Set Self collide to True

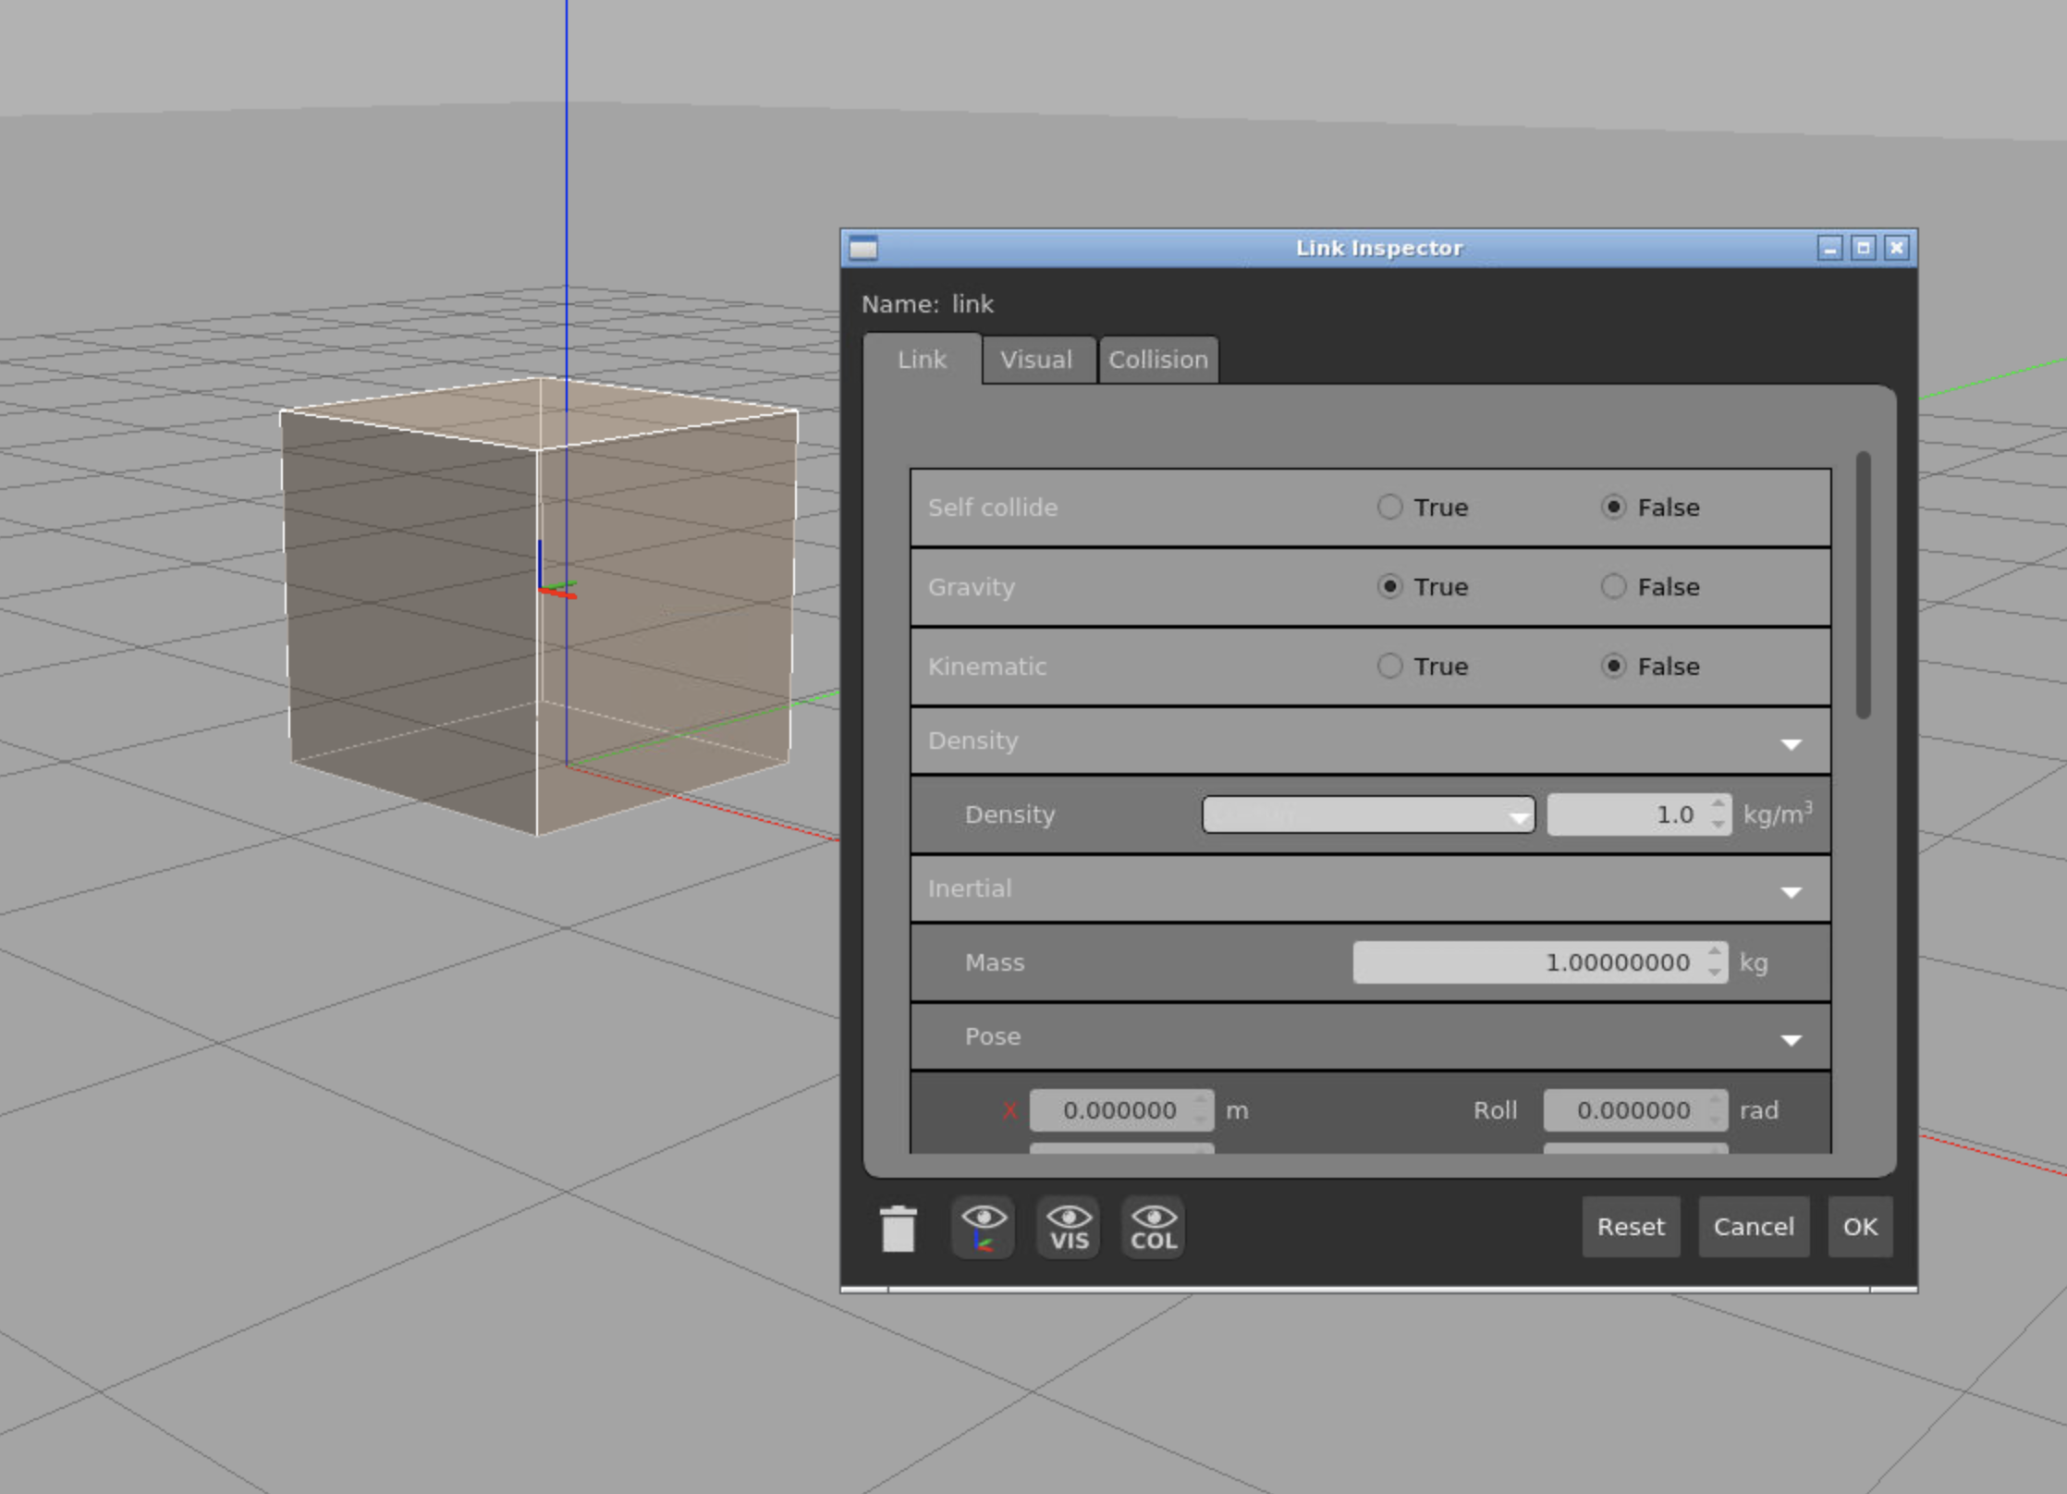(x=1389, y=507)
